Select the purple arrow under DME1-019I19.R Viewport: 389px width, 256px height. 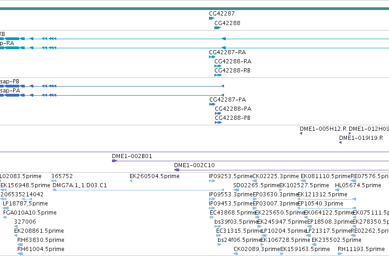coord(340,143)
